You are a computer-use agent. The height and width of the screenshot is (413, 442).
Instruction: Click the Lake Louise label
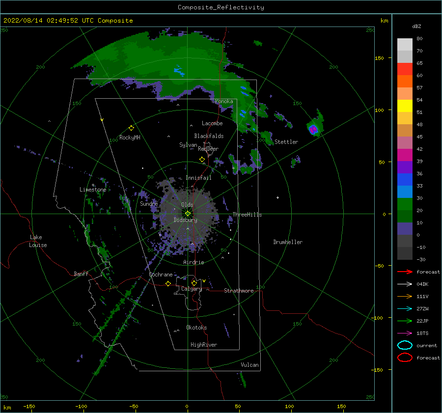(x=38, y=241)
